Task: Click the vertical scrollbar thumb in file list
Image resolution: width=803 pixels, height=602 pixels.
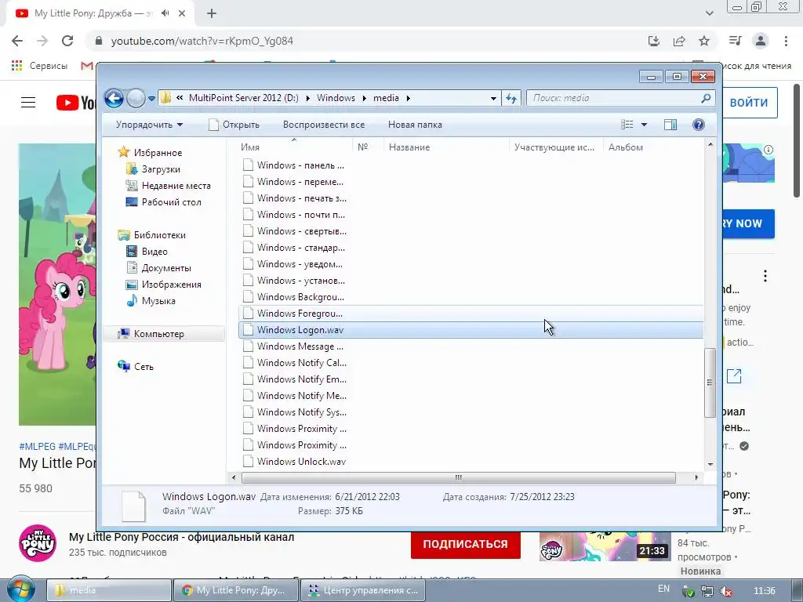Action: (x=710, y=383)
